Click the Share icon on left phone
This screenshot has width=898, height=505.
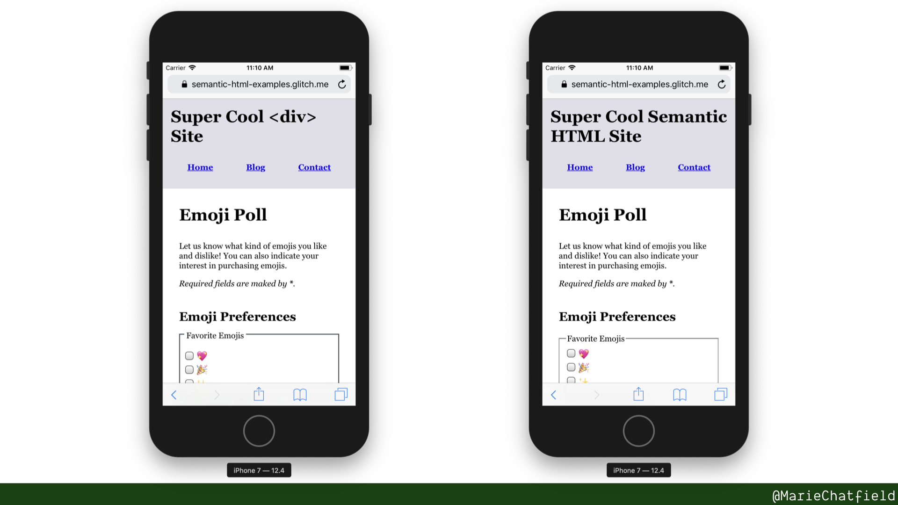click(259, 394)
